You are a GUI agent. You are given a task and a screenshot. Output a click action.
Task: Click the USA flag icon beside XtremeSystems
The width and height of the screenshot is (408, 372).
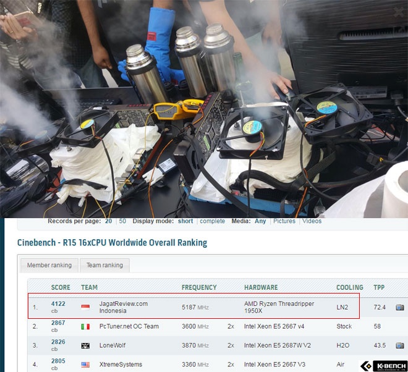[85, 365]
